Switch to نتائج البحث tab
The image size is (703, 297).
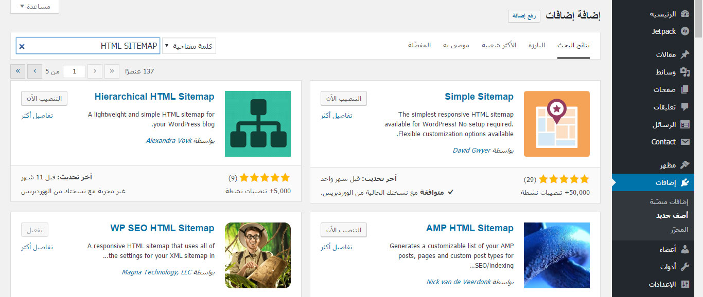573,45
